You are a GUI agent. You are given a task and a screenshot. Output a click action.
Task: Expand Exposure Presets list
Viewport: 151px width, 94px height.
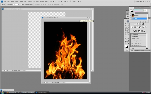[131, 38]
